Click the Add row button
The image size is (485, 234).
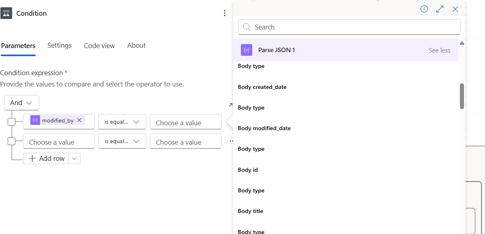[x=46, y=158]
